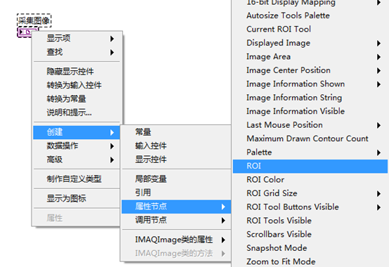Image resolution: width=389 pixels, height=267 pixels.
Task: Expand the Palette property arrow
Action: point(378,152)
